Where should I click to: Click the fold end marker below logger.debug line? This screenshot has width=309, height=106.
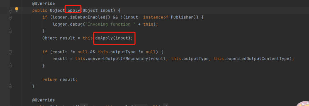pos(11,31)
